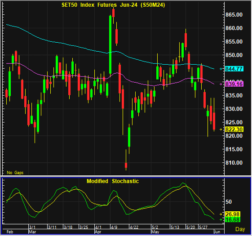The width and height of the screenshot is (252, 236).
Task: Click the yellow arrow beside 822.30
Action: pos(221,129)
